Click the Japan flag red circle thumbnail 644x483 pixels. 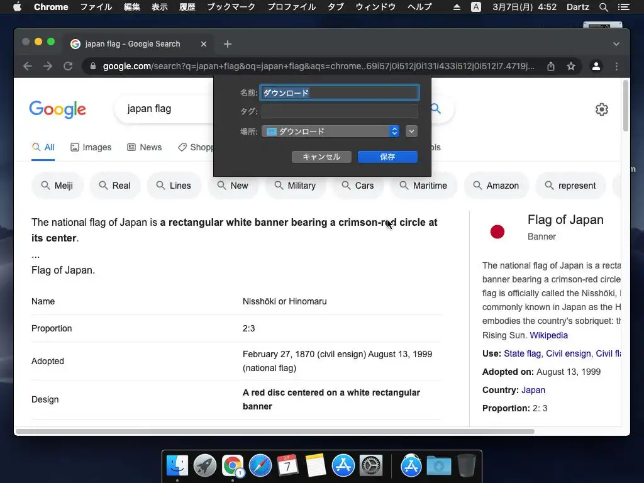(497, 231)
